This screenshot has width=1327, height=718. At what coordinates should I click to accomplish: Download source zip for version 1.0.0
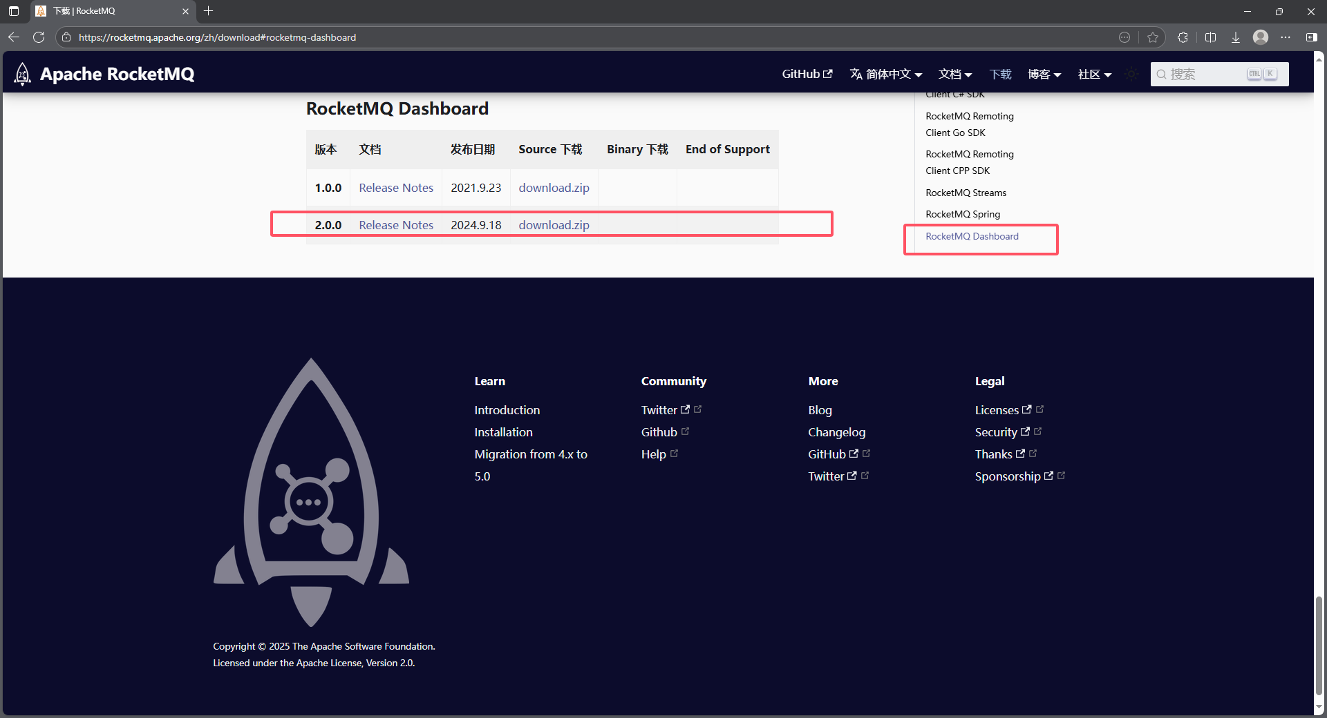point(554,187)
